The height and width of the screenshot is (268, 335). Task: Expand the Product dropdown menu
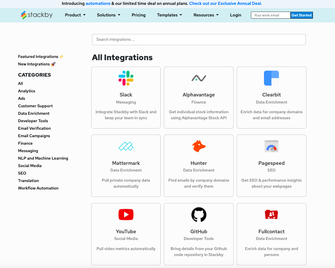pos(75,15)
